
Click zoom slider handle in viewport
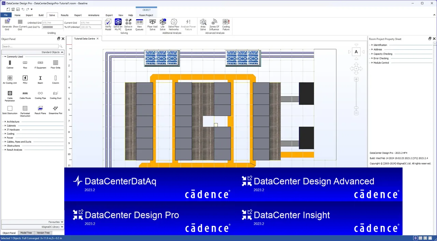(356, 108)
